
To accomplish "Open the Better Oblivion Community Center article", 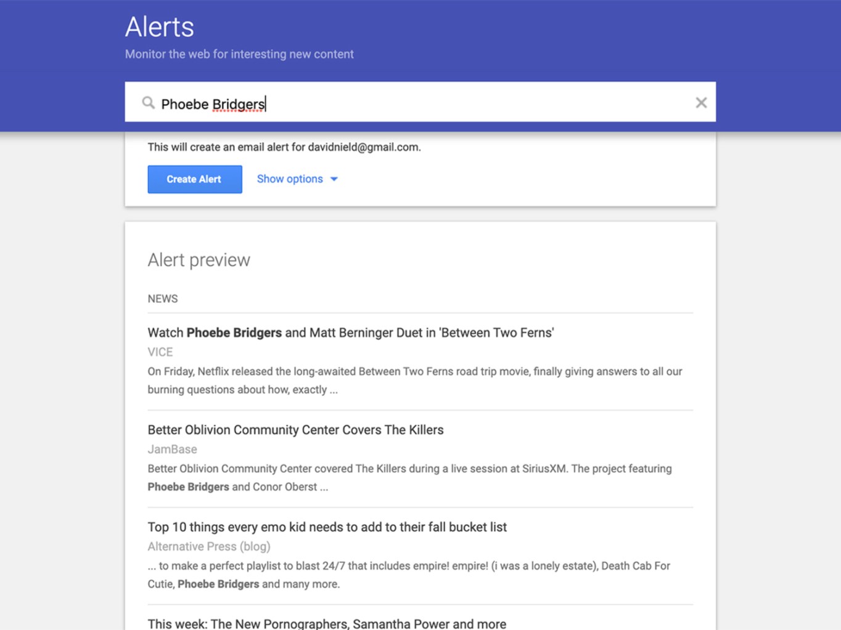I will (295, 430).
